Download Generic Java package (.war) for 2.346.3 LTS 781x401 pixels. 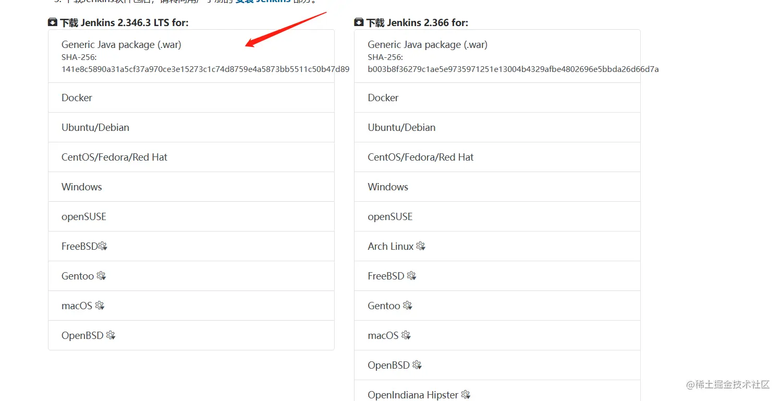coord(191,56)
